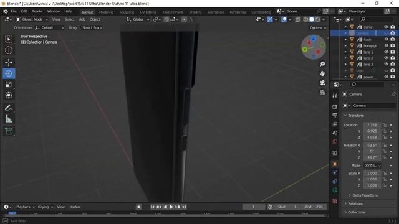
Task: Hide flash object eye icon
Action: click(x=387, y=39)
